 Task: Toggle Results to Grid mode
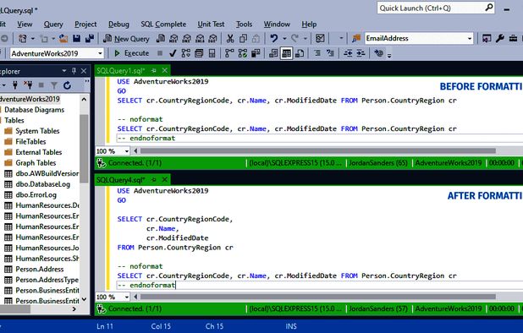(286, 53)
